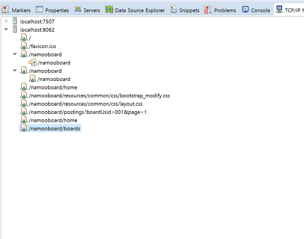
Task: Collapse the first /namooboard request
Action: [15, 54]
